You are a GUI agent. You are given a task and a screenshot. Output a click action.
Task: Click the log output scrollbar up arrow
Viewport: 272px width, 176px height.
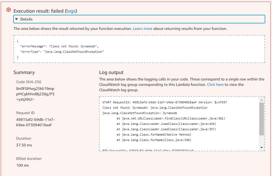(x=261, y=100)
